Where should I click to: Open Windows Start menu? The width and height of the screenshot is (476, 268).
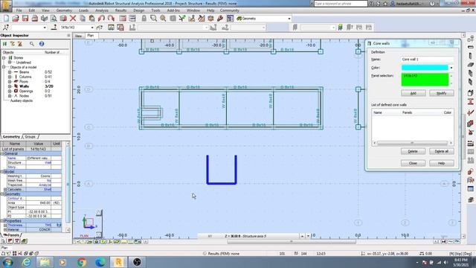point(8,262)
